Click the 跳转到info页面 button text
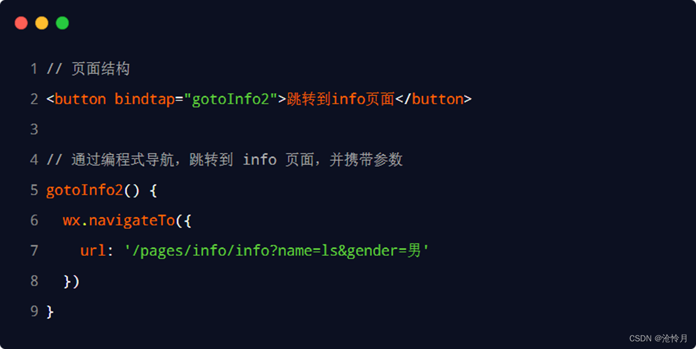The width and height of the screenshot is (696, 349). tap(341, 99)
